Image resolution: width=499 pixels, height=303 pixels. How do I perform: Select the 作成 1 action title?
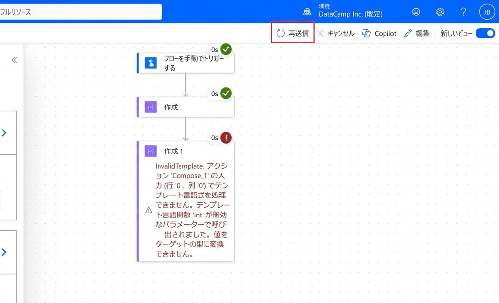pos(174,151)
